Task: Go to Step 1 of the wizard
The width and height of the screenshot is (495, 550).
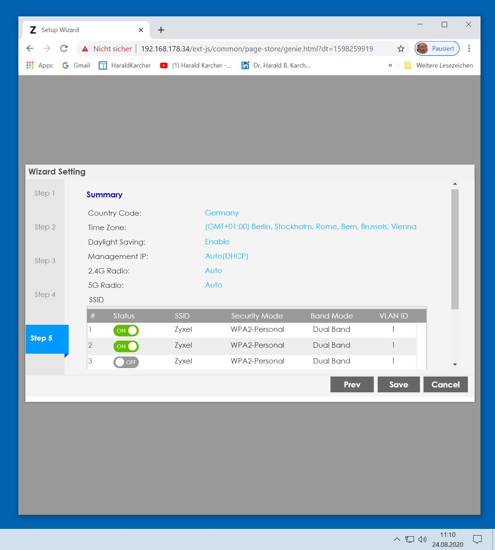Action: pyautogui.click(x=45, y=193)
